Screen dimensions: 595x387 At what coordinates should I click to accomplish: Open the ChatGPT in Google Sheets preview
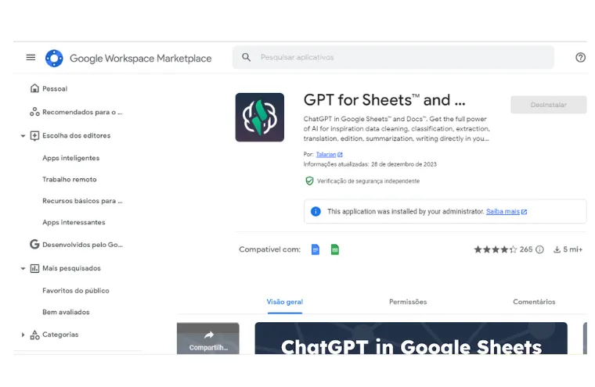tap(411, 338)
